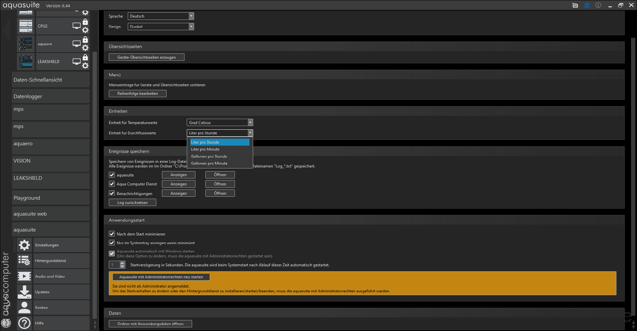Viewport: 637px width, 331px height.
Task: Open the layers stack icon in title bar
Action: (587, 5)
